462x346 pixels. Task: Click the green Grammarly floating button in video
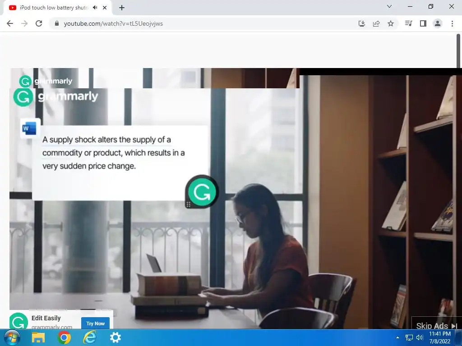[x=202, y=192]
